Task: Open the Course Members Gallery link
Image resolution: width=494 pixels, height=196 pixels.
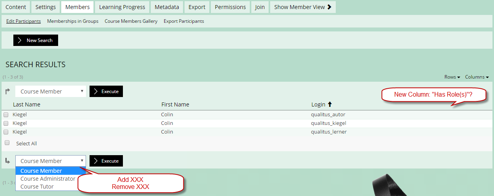Action: click(131, 21)
